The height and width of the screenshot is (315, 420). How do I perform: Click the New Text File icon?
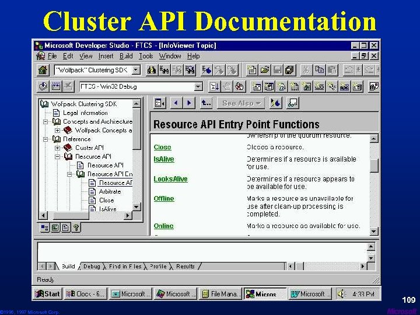point(252,70)
